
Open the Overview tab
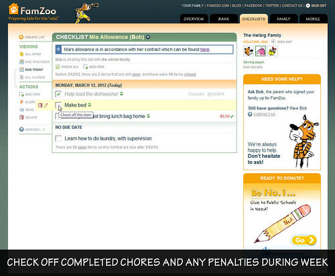click(194, 19)
